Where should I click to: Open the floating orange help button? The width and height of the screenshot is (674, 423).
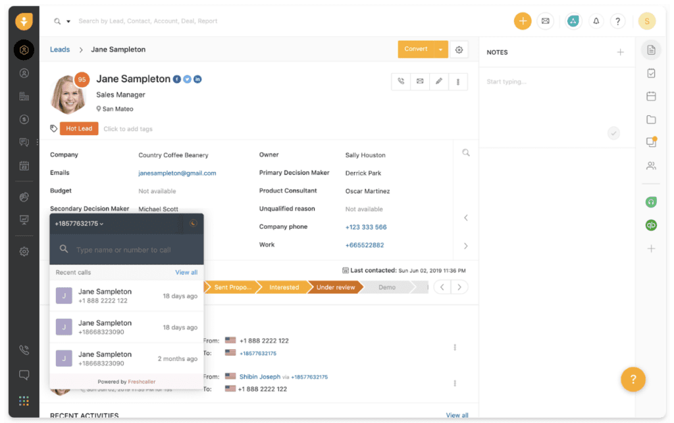[633, 379]
